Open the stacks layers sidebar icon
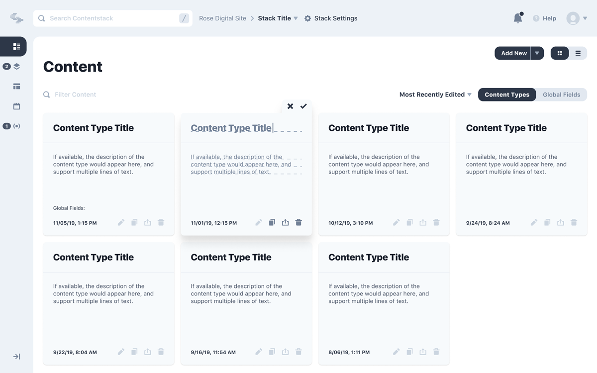The height and width of the screenshot is (373, 597). click(x=16, y=66)
